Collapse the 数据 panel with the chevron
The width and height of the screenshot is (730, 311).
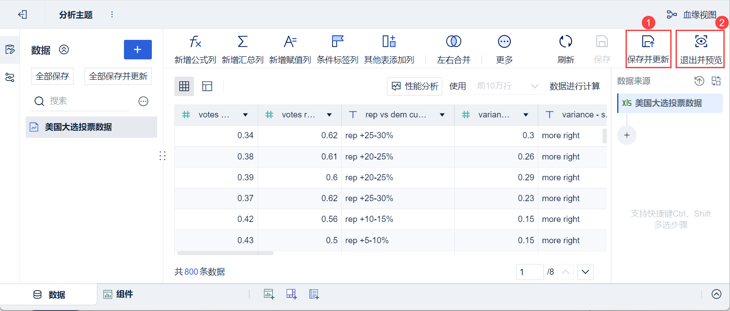click(x=64, y=50)
